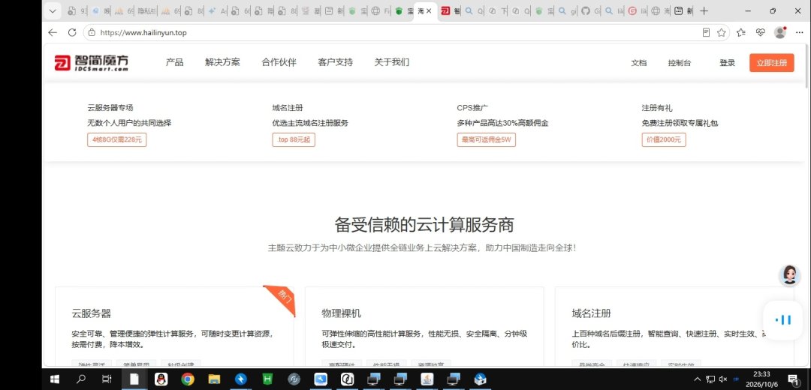The image size is (811, 390).
Task: Click text 无数个人用户的共同选择
Action: (x=129, y=123)
